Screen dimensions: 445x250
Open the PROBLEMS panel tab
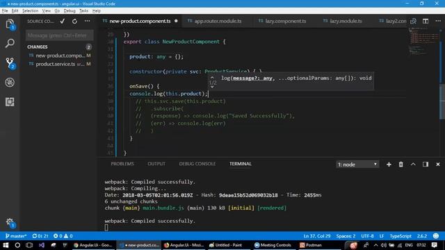point(122,164)
